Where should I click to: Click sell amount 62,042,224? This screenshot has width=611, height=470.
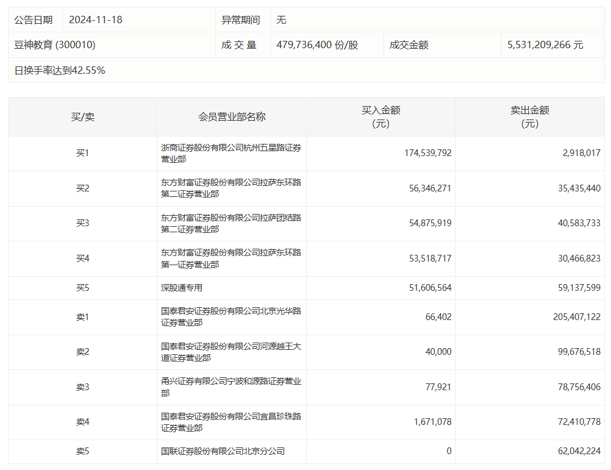pyautogui.click(x=579, y=451)
